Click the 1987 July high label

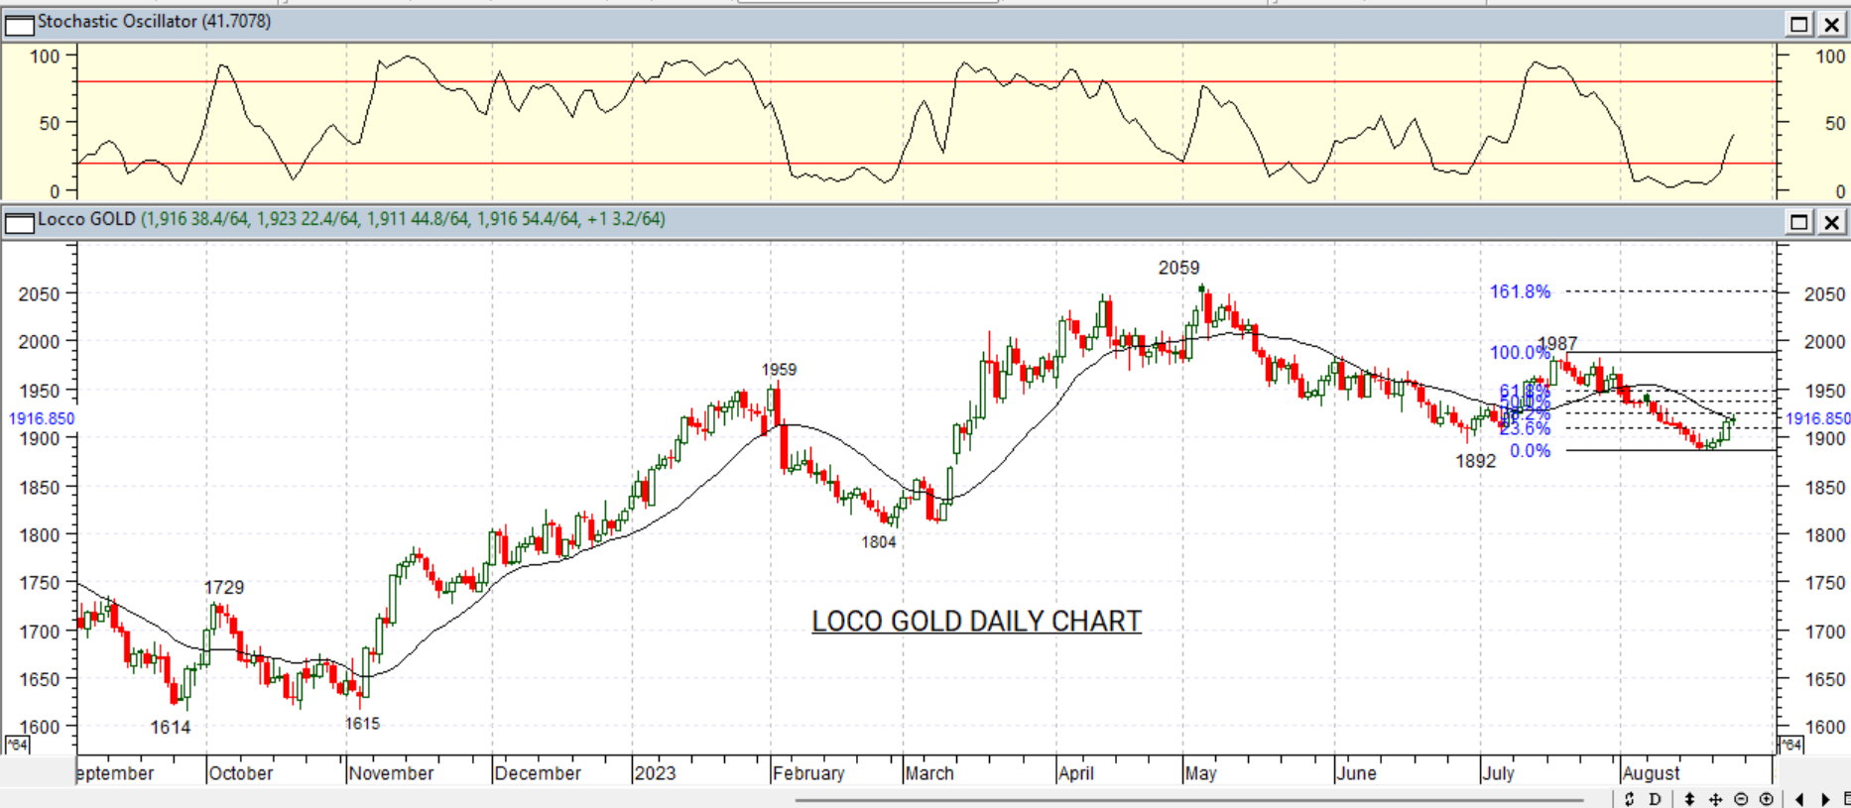[1557, 344]
